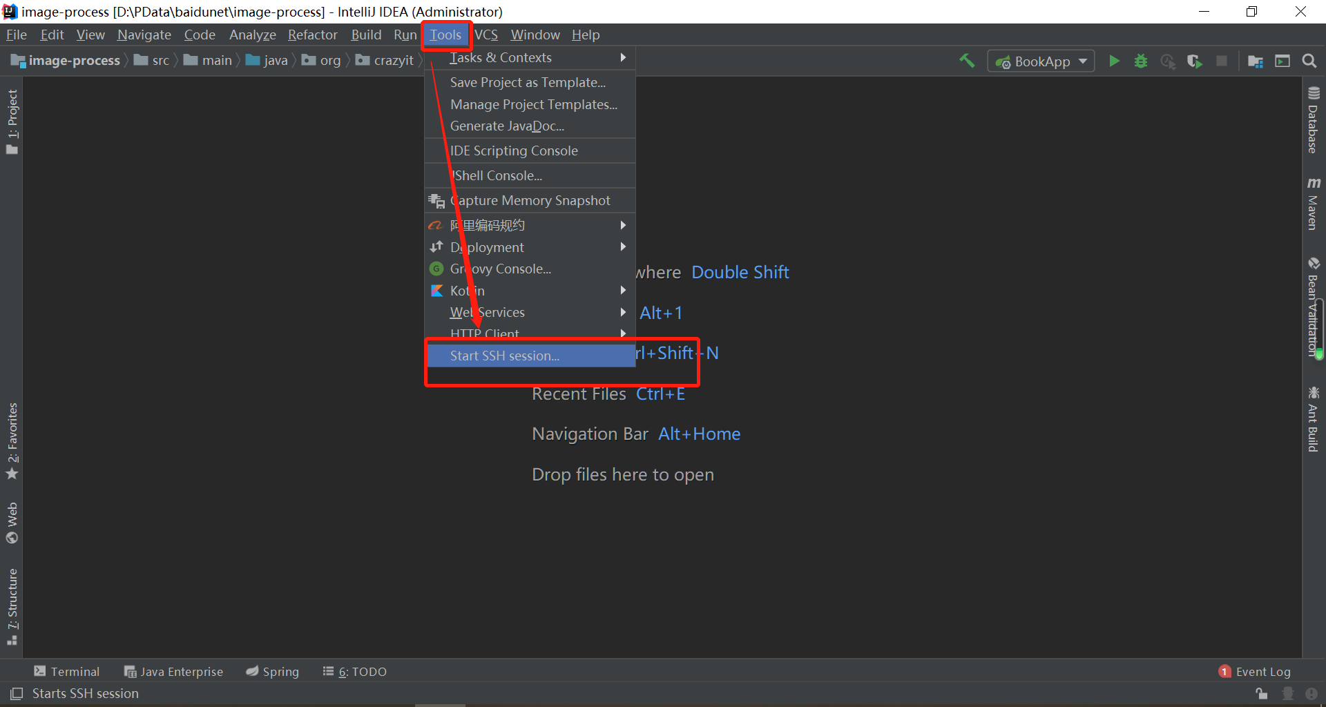
Task: Open Search Everywhere with the magnifier icon
Action: [1309, 61]
